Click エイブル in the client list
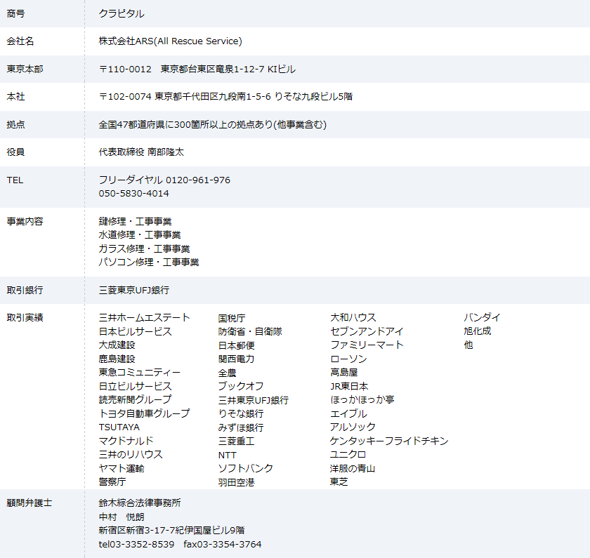The width and height of the screenshot is (590, 558). (x=348, y=413)
